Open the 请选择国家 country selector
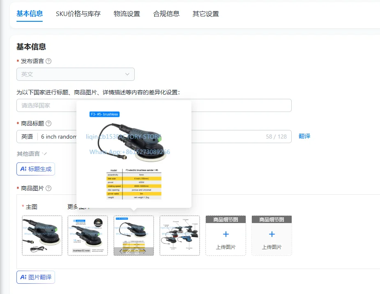 coord(154,105)
